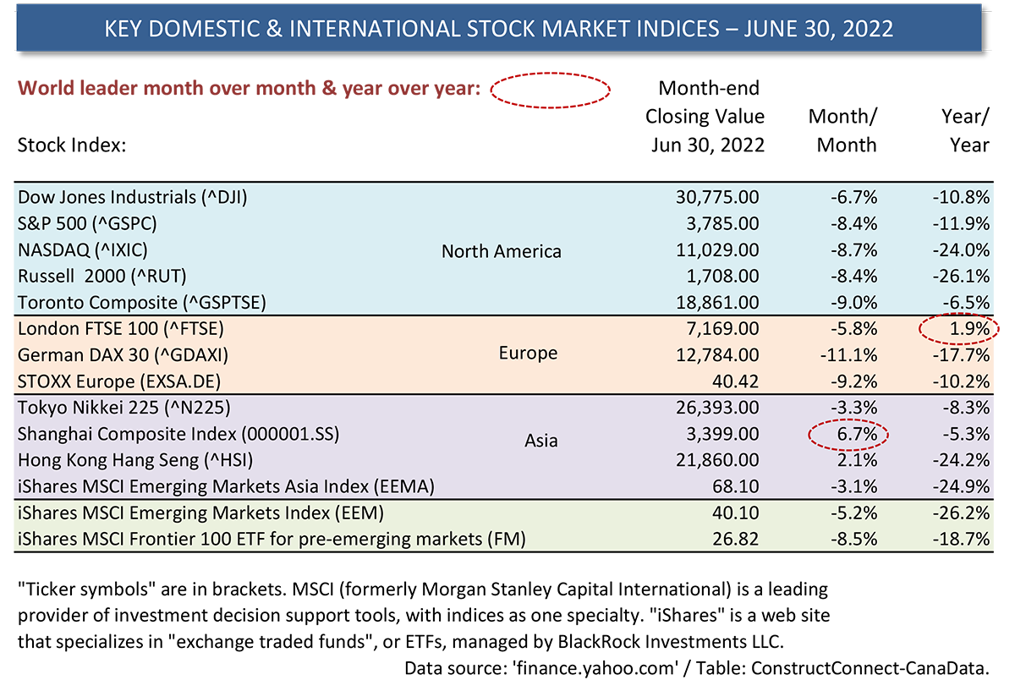The height and width of the screenshot is (680, 1015).
Task: Click the North America region label
Action: [x=502, y=251]
